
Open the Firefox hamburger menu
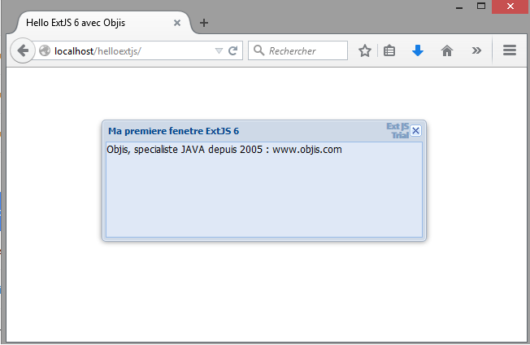[510, 50]
